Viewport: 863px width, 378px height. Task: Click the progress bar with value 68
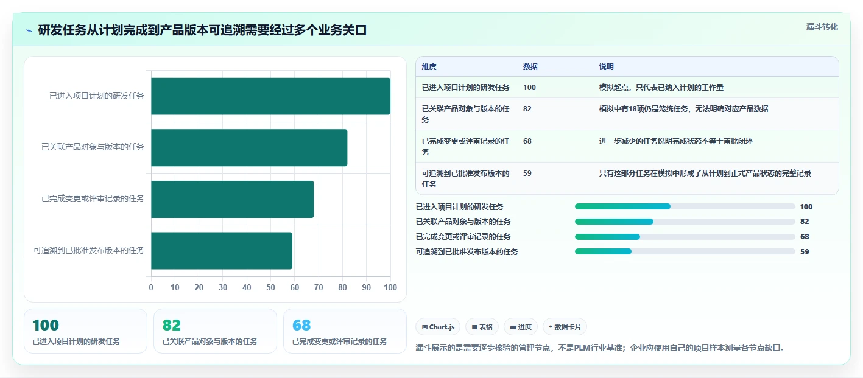pos(685,236)
